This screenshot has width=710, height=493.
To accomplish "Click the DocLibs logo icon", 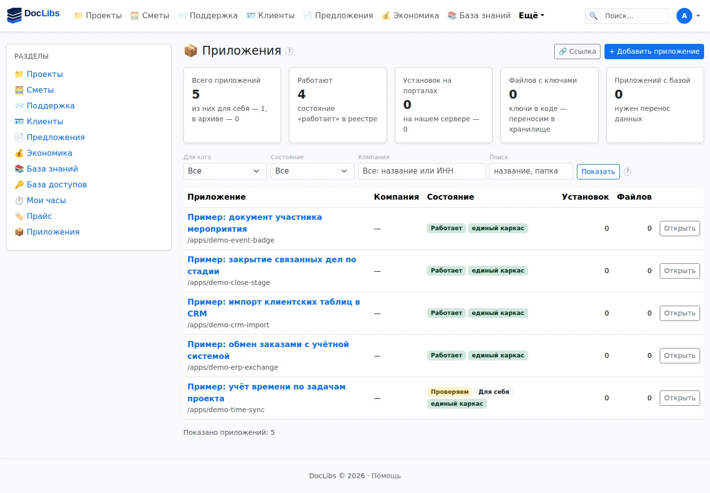I will point(14,15).
